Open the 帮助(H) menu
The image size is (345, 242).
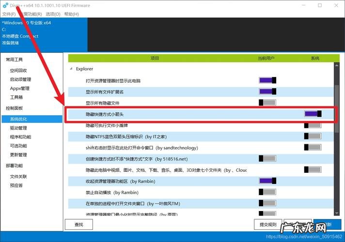pos(71,14)
